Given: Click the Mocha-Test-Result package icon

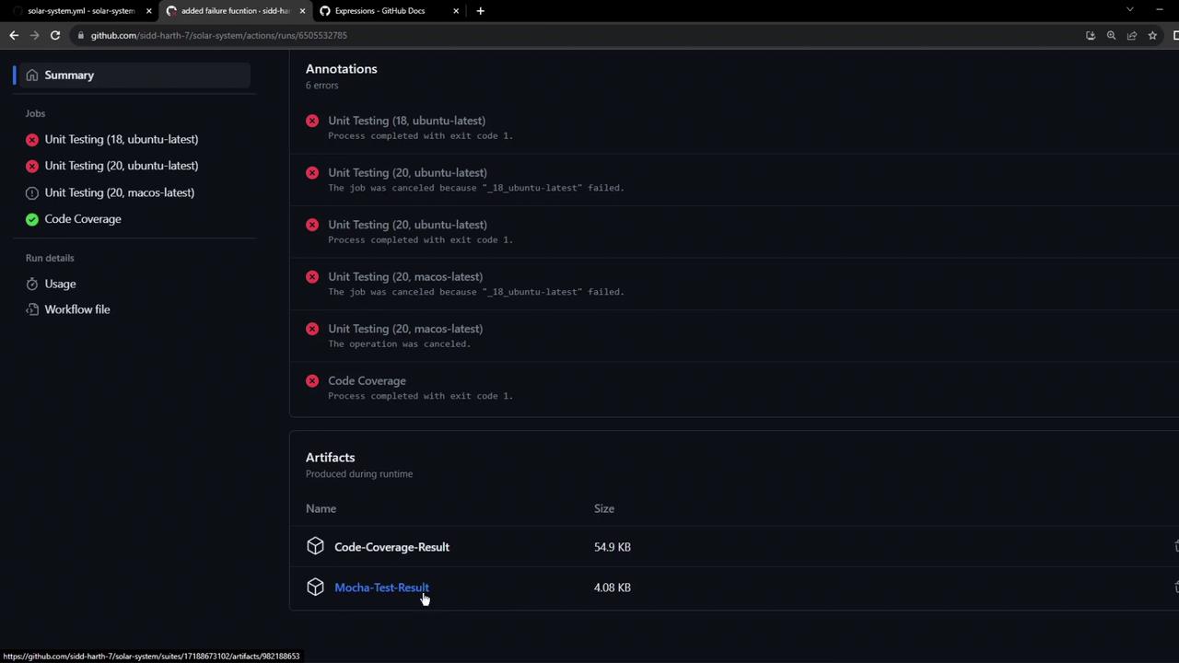Looking at the screenshot, I should pos(315,587).
